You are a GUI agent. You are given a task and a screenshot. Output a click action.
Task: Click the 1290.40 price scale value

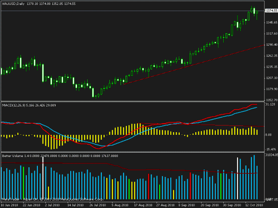click(272, 45)
